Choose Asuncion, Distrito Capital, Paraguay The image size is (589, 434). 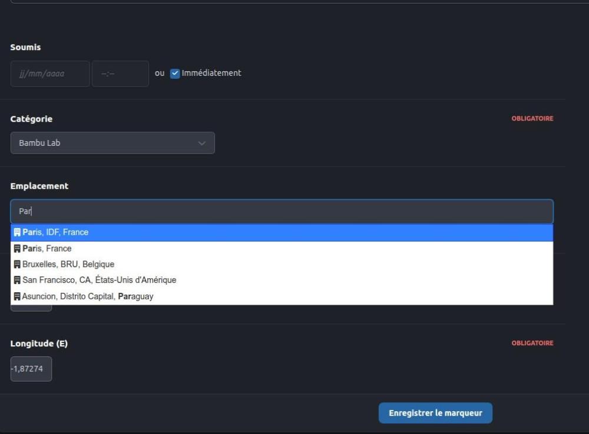pos(282,296)
